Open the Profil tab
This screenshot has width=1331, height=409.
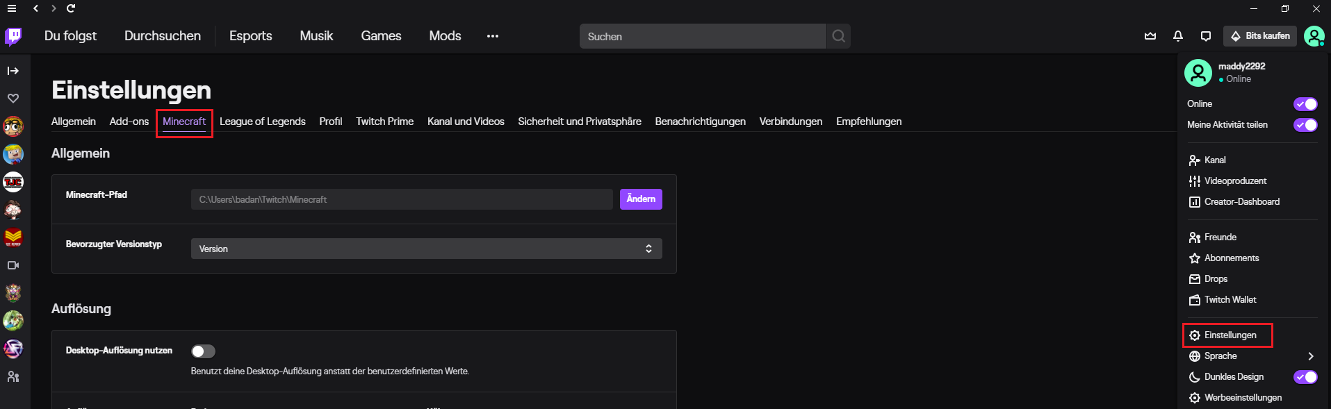click(x=331, y=122)
